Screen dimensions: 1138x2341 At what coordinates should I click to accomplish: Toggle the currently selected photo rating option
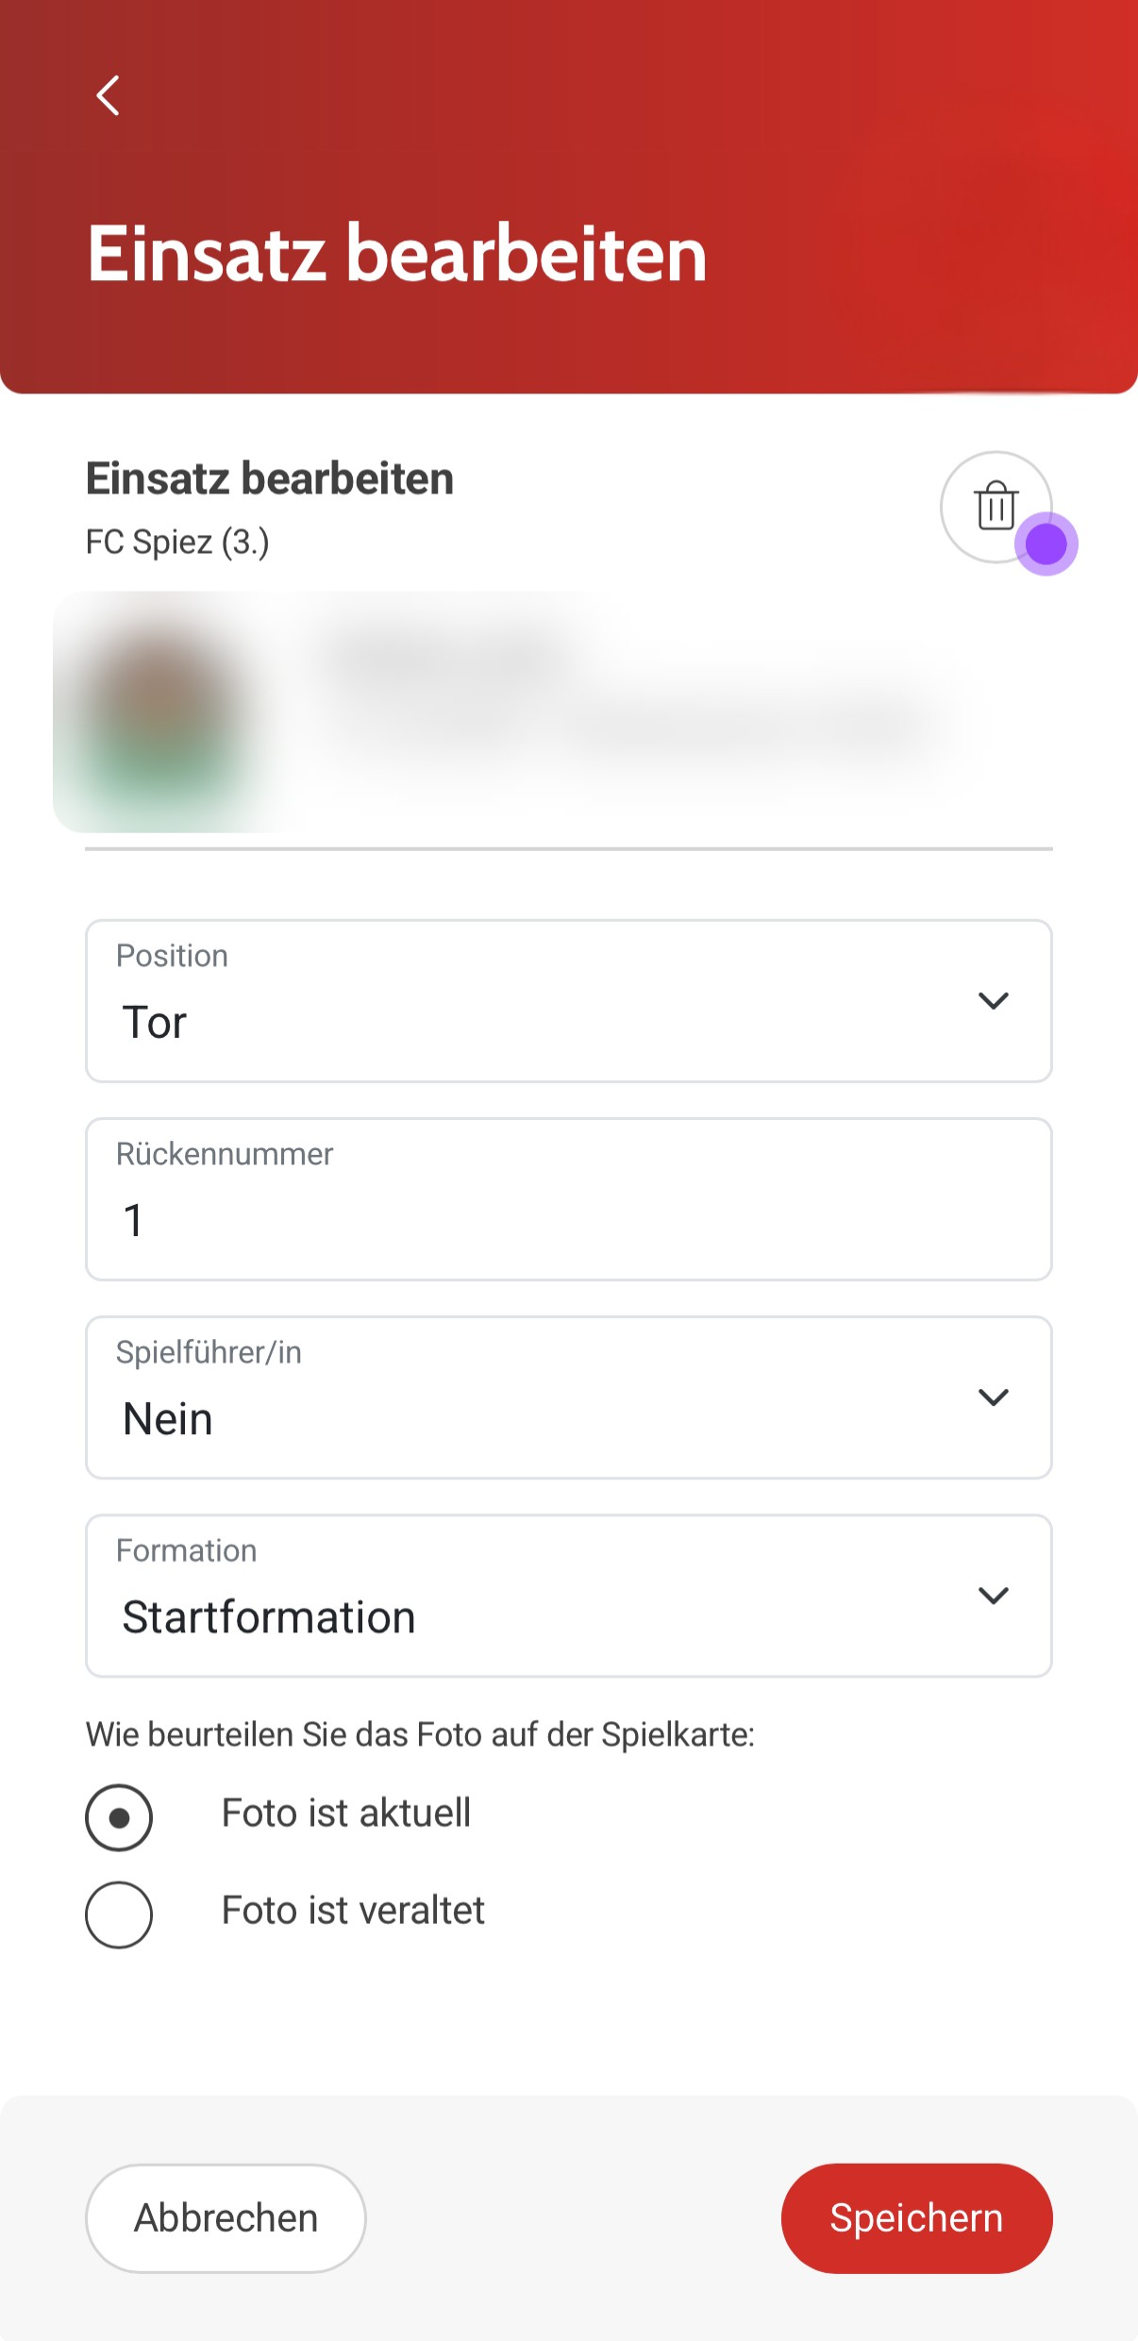[x=119, y=1815]
